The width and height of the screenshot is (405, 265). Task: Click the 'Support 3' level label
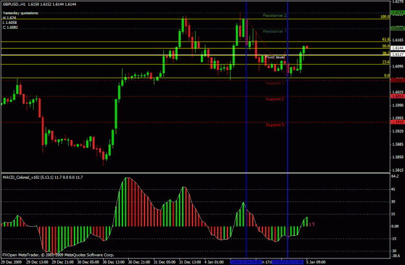(275, 125)
